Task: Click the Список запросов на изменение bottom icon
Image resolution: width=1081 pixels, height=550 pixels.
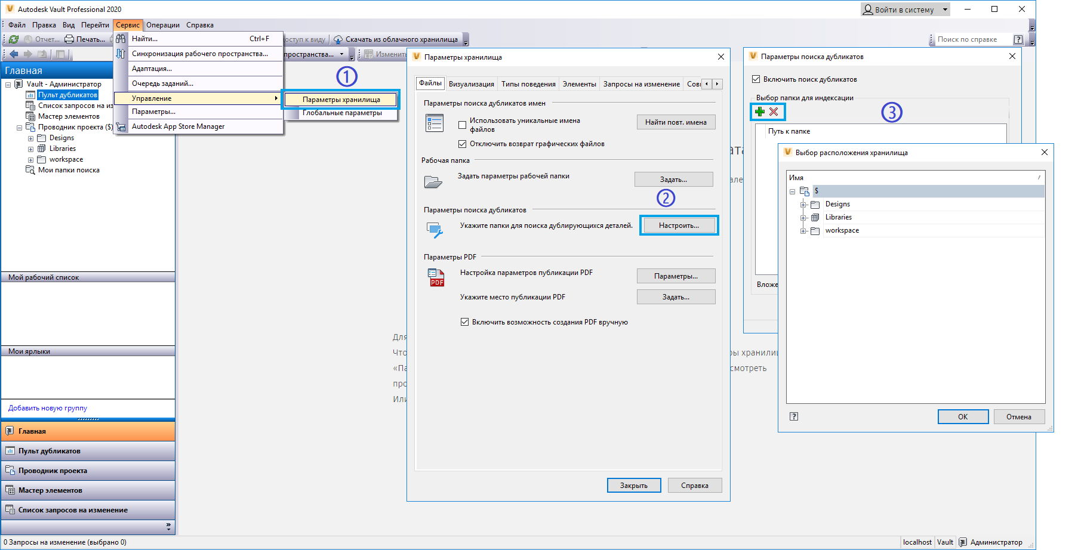Action: 10,510
